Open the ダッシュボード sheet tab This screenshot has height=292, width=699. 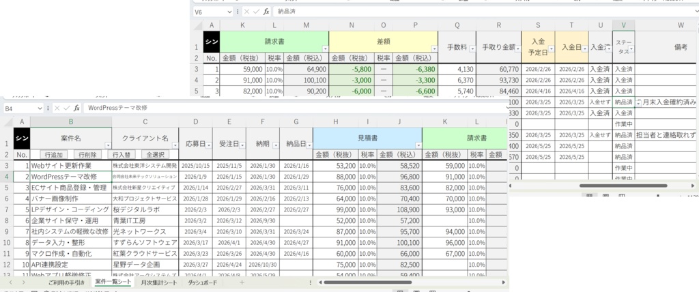pos(202,282)
